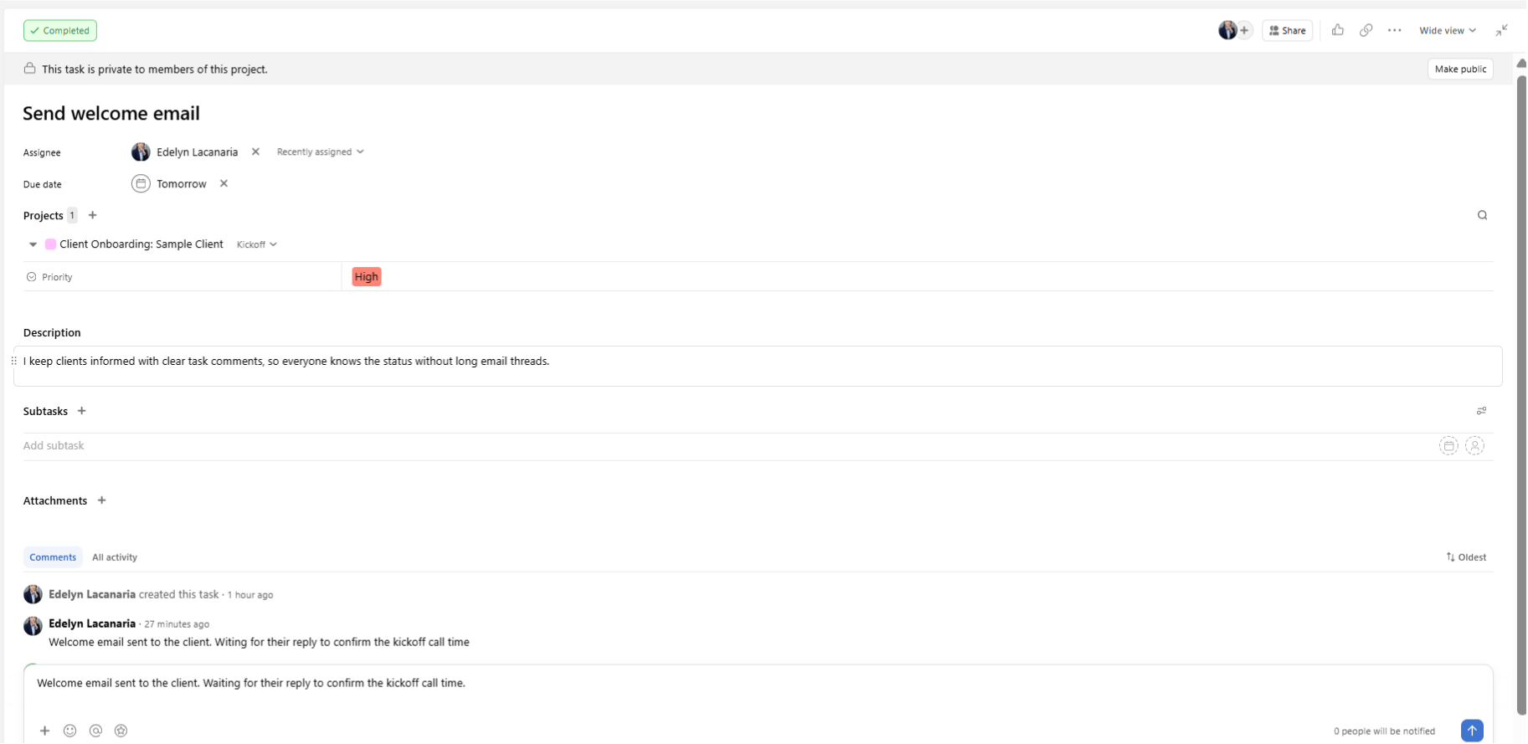Click the Make public button
The width and height of the screenshot is (1528, 744).
pos(1460,69)
